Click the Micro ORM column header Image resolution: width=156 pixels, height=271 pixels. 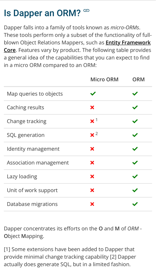click(x=104, y=79)
